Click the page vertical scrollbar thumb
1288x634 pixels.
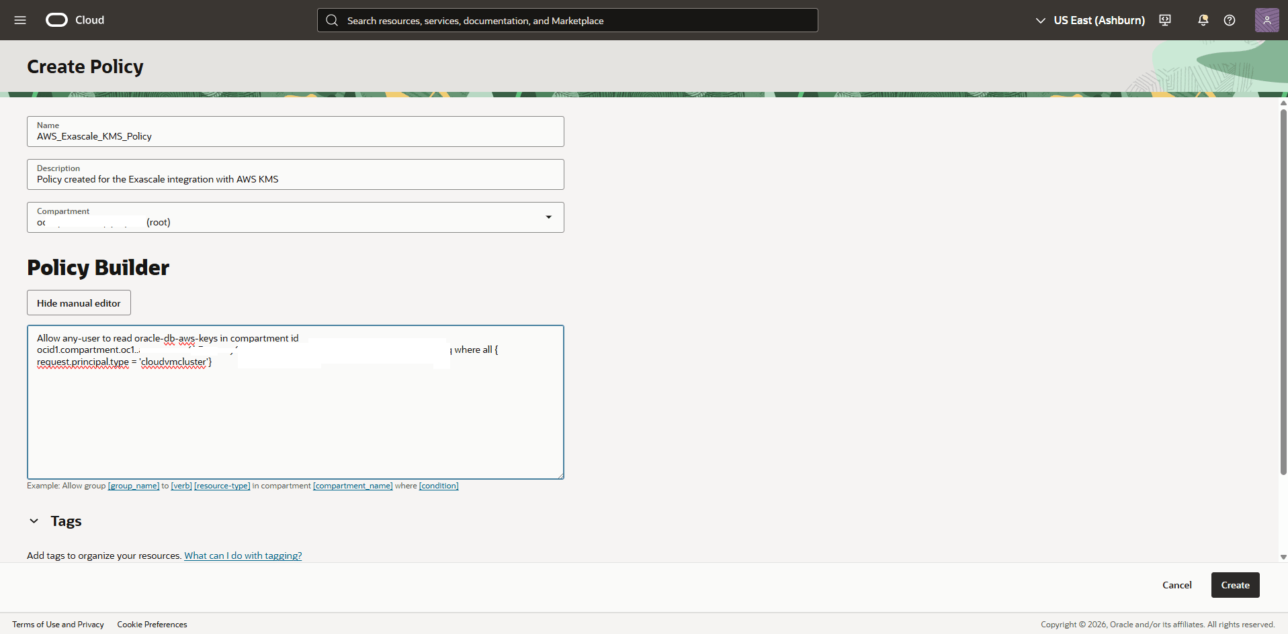(1283, 292)
